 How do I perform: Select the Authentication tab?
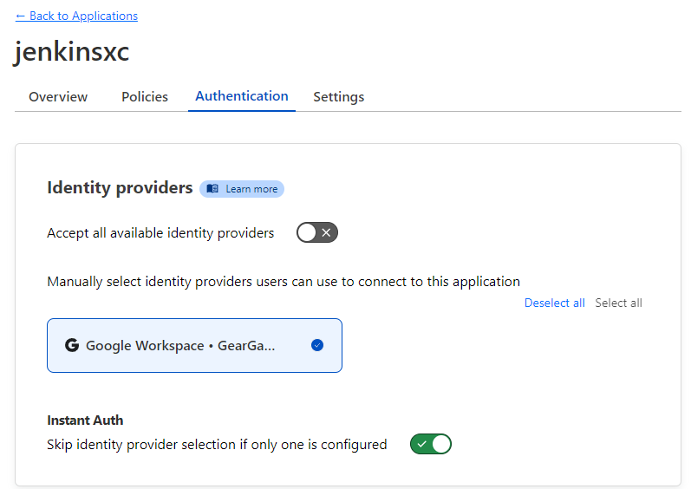point(242,96)
